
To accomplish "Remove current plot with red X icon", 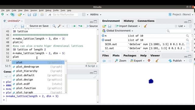I will 149,61.
